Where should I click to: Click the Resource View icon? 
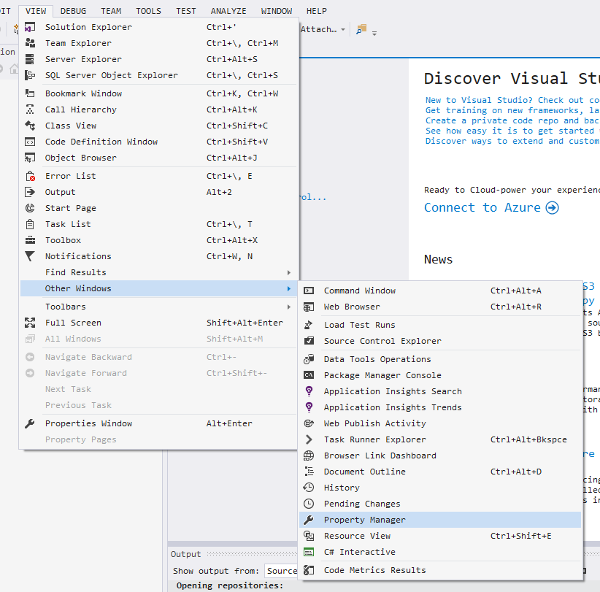(309, 537)
